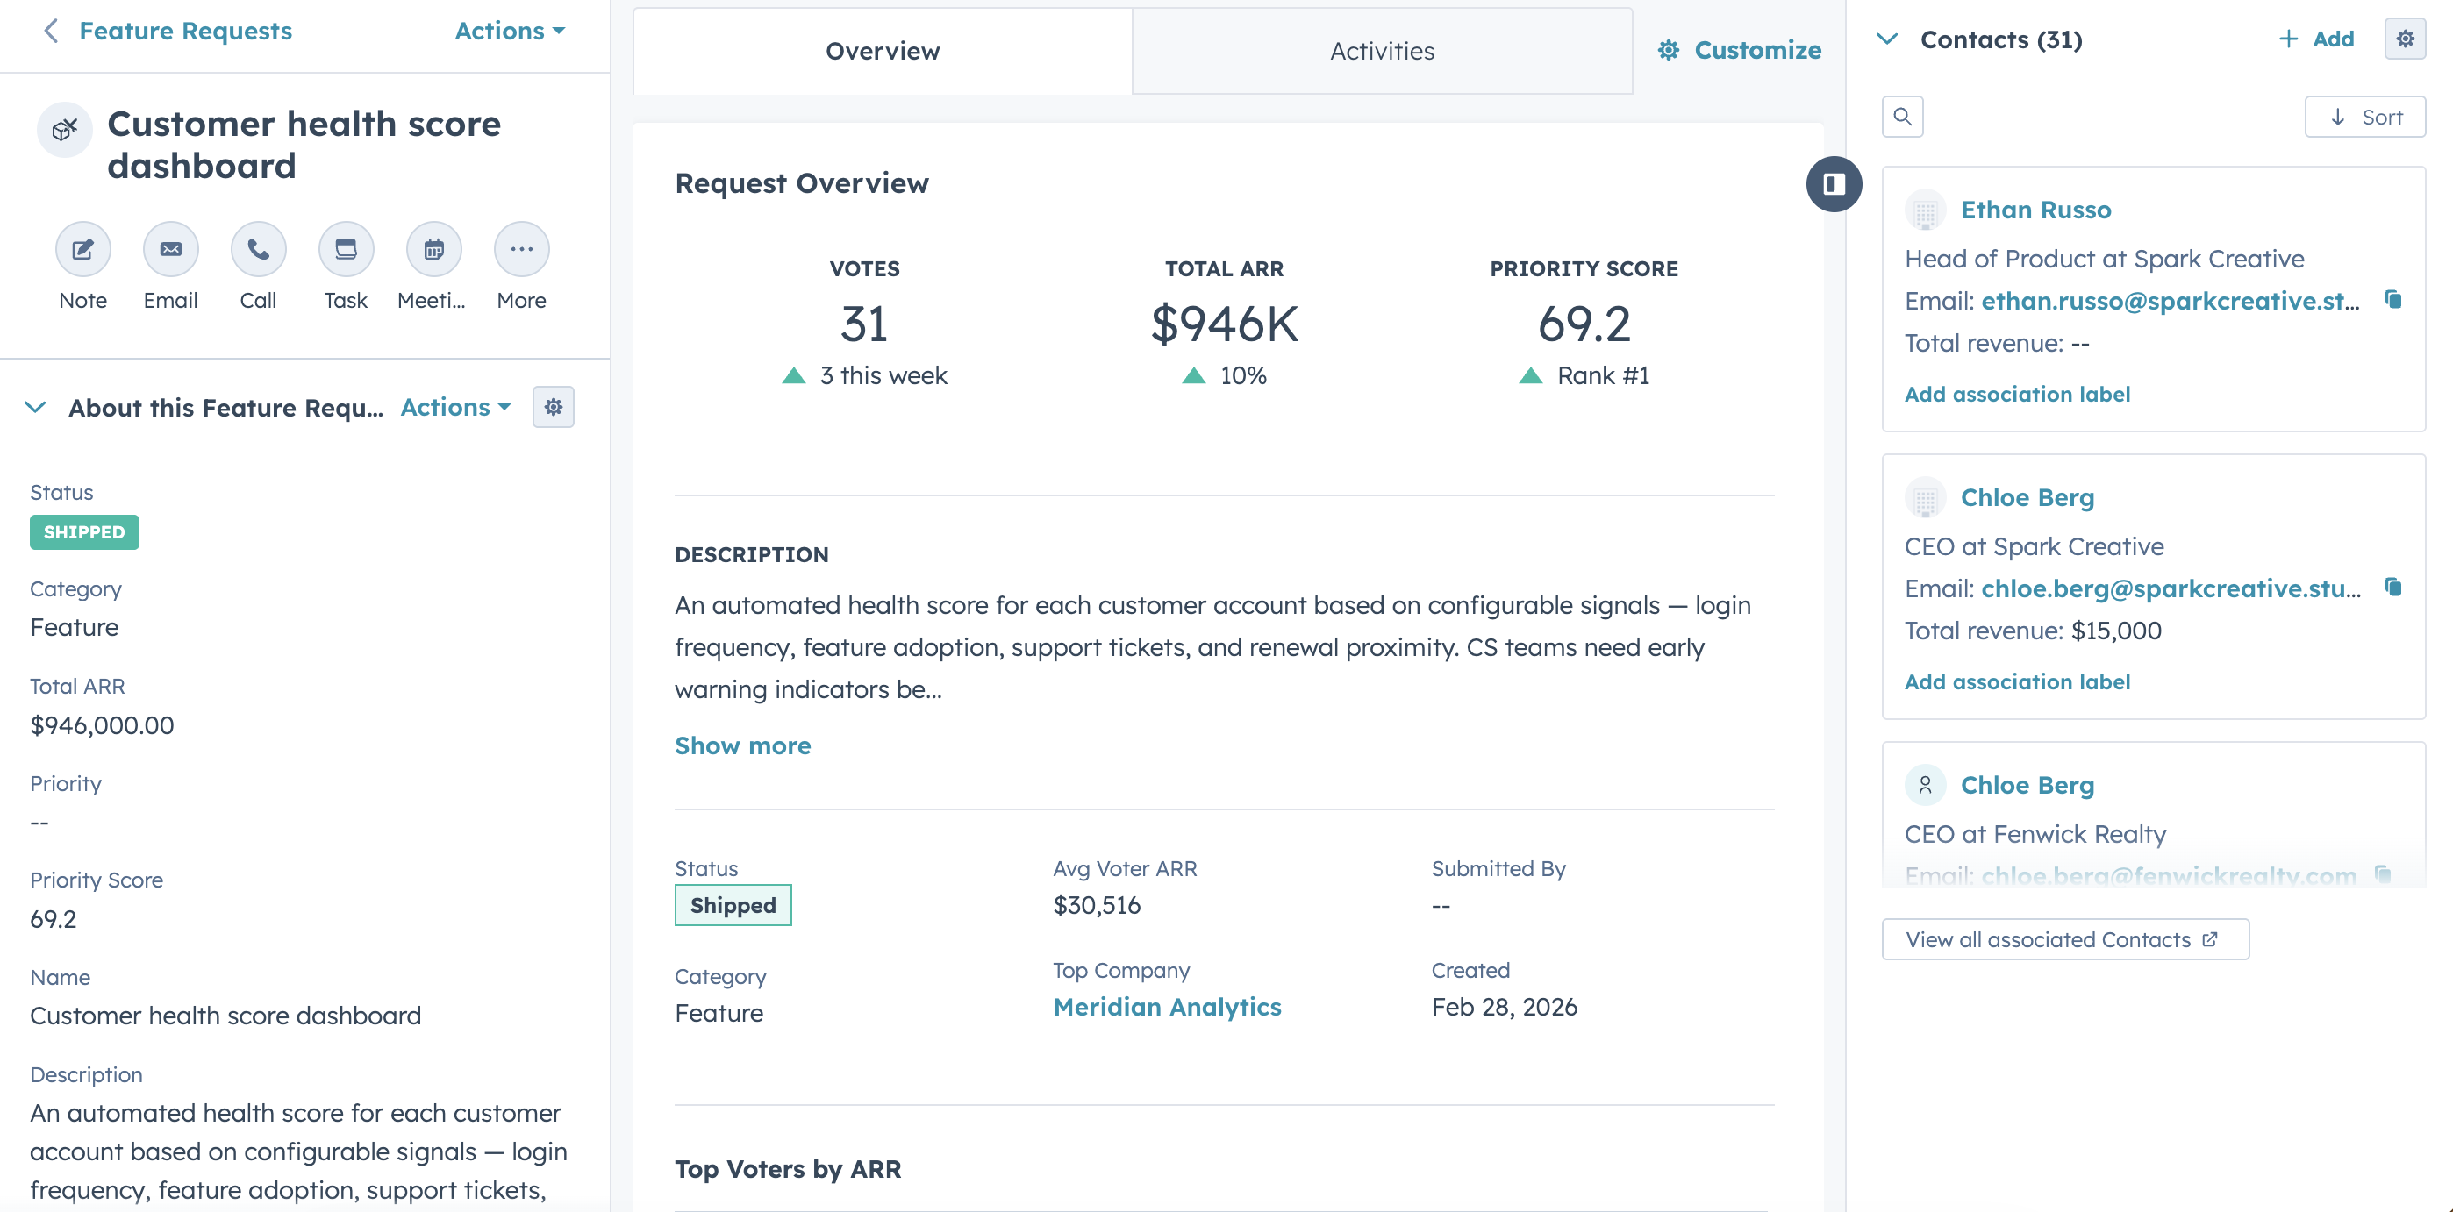Show more of the description
Viewport: 2453px width, 1212px height.
743,745
